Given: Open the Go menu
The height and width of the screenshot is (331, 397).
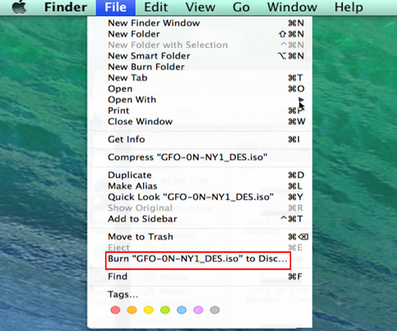Looking at the screenshot, I should pos(241,8).
